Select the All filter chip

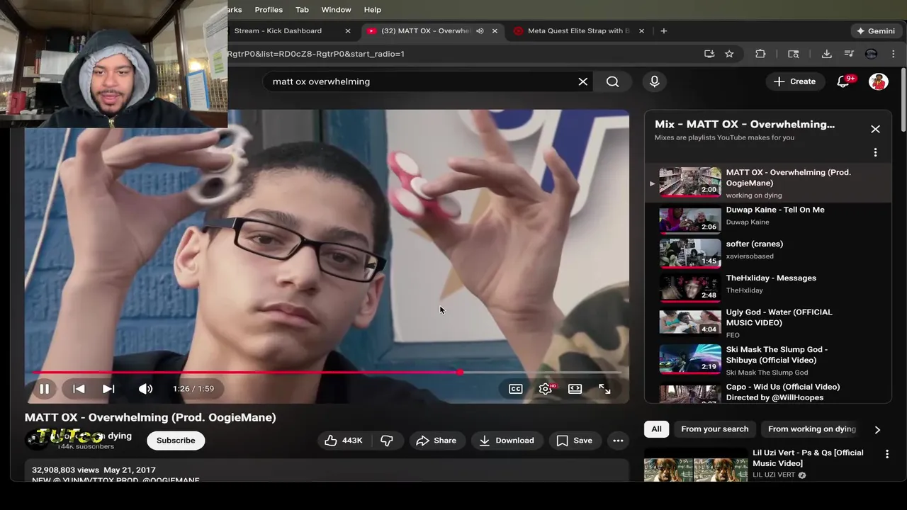click(656, 429)
